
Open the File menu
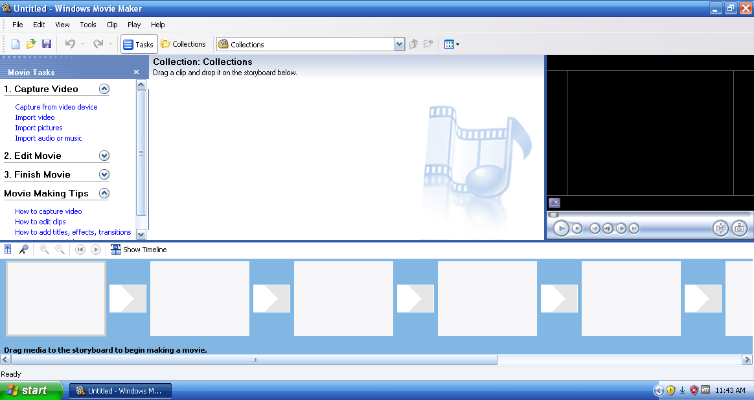point(17,25)
